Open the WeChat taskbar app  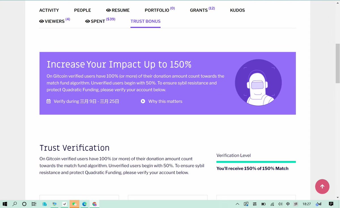pos(75,204)
